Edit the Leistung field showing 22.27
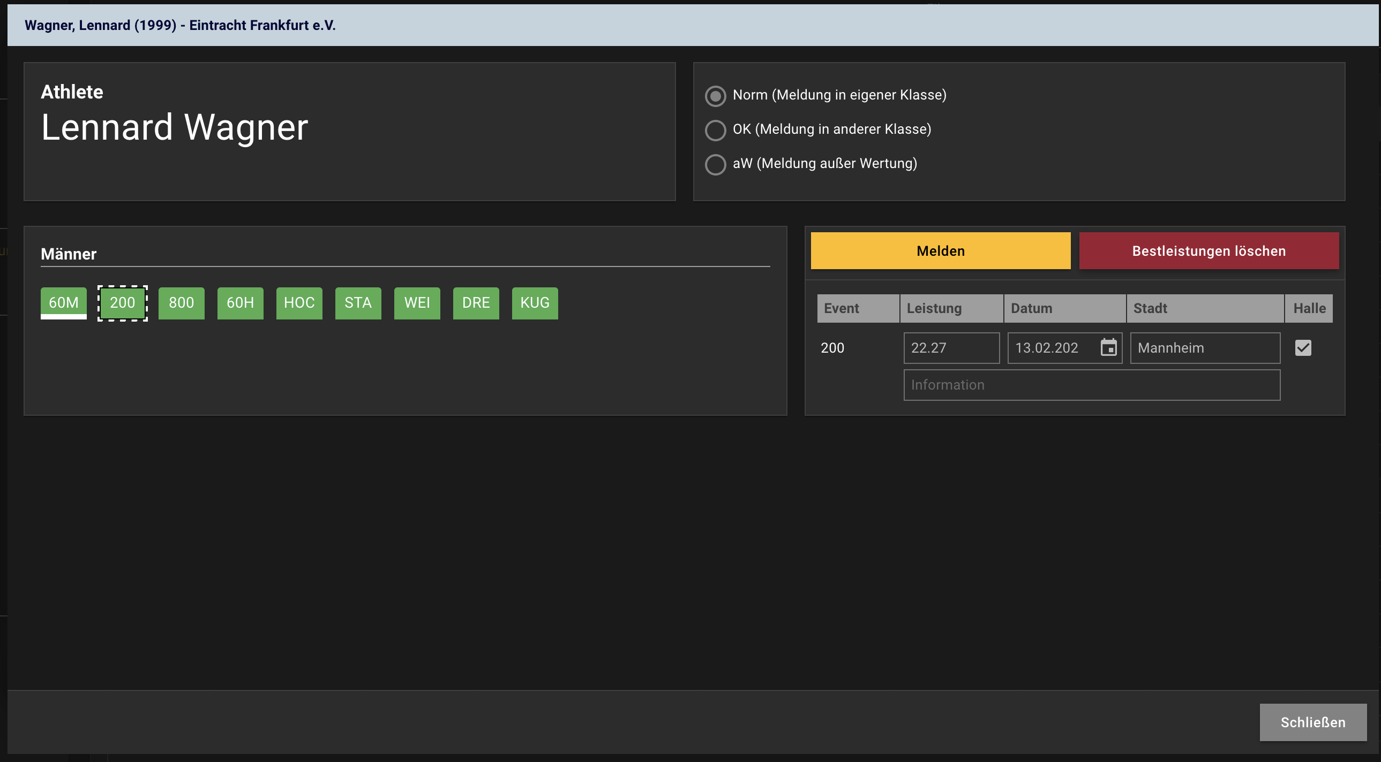 pyautogui.click(x=951, y=348)
